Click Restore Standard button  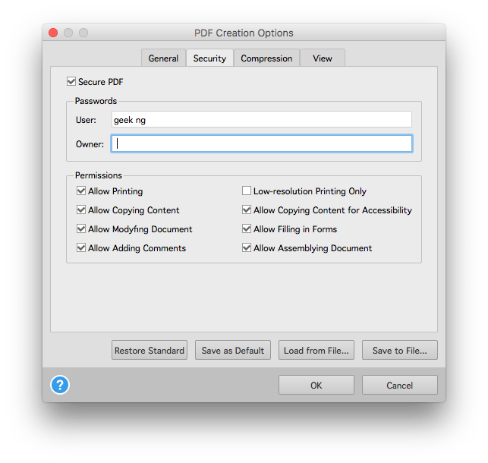pyautogui.click(x=150, y=351)
